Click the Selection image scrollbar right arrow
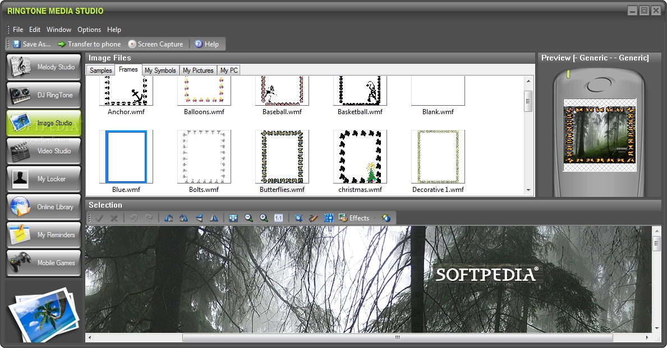 (647, 338)
